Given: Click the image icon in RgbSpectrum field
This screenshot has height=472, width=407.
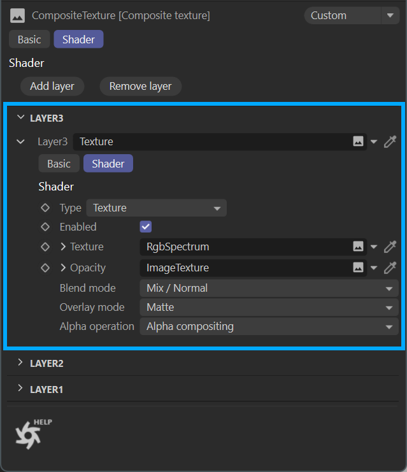Looking at the screenshot, I should (359, 247).
